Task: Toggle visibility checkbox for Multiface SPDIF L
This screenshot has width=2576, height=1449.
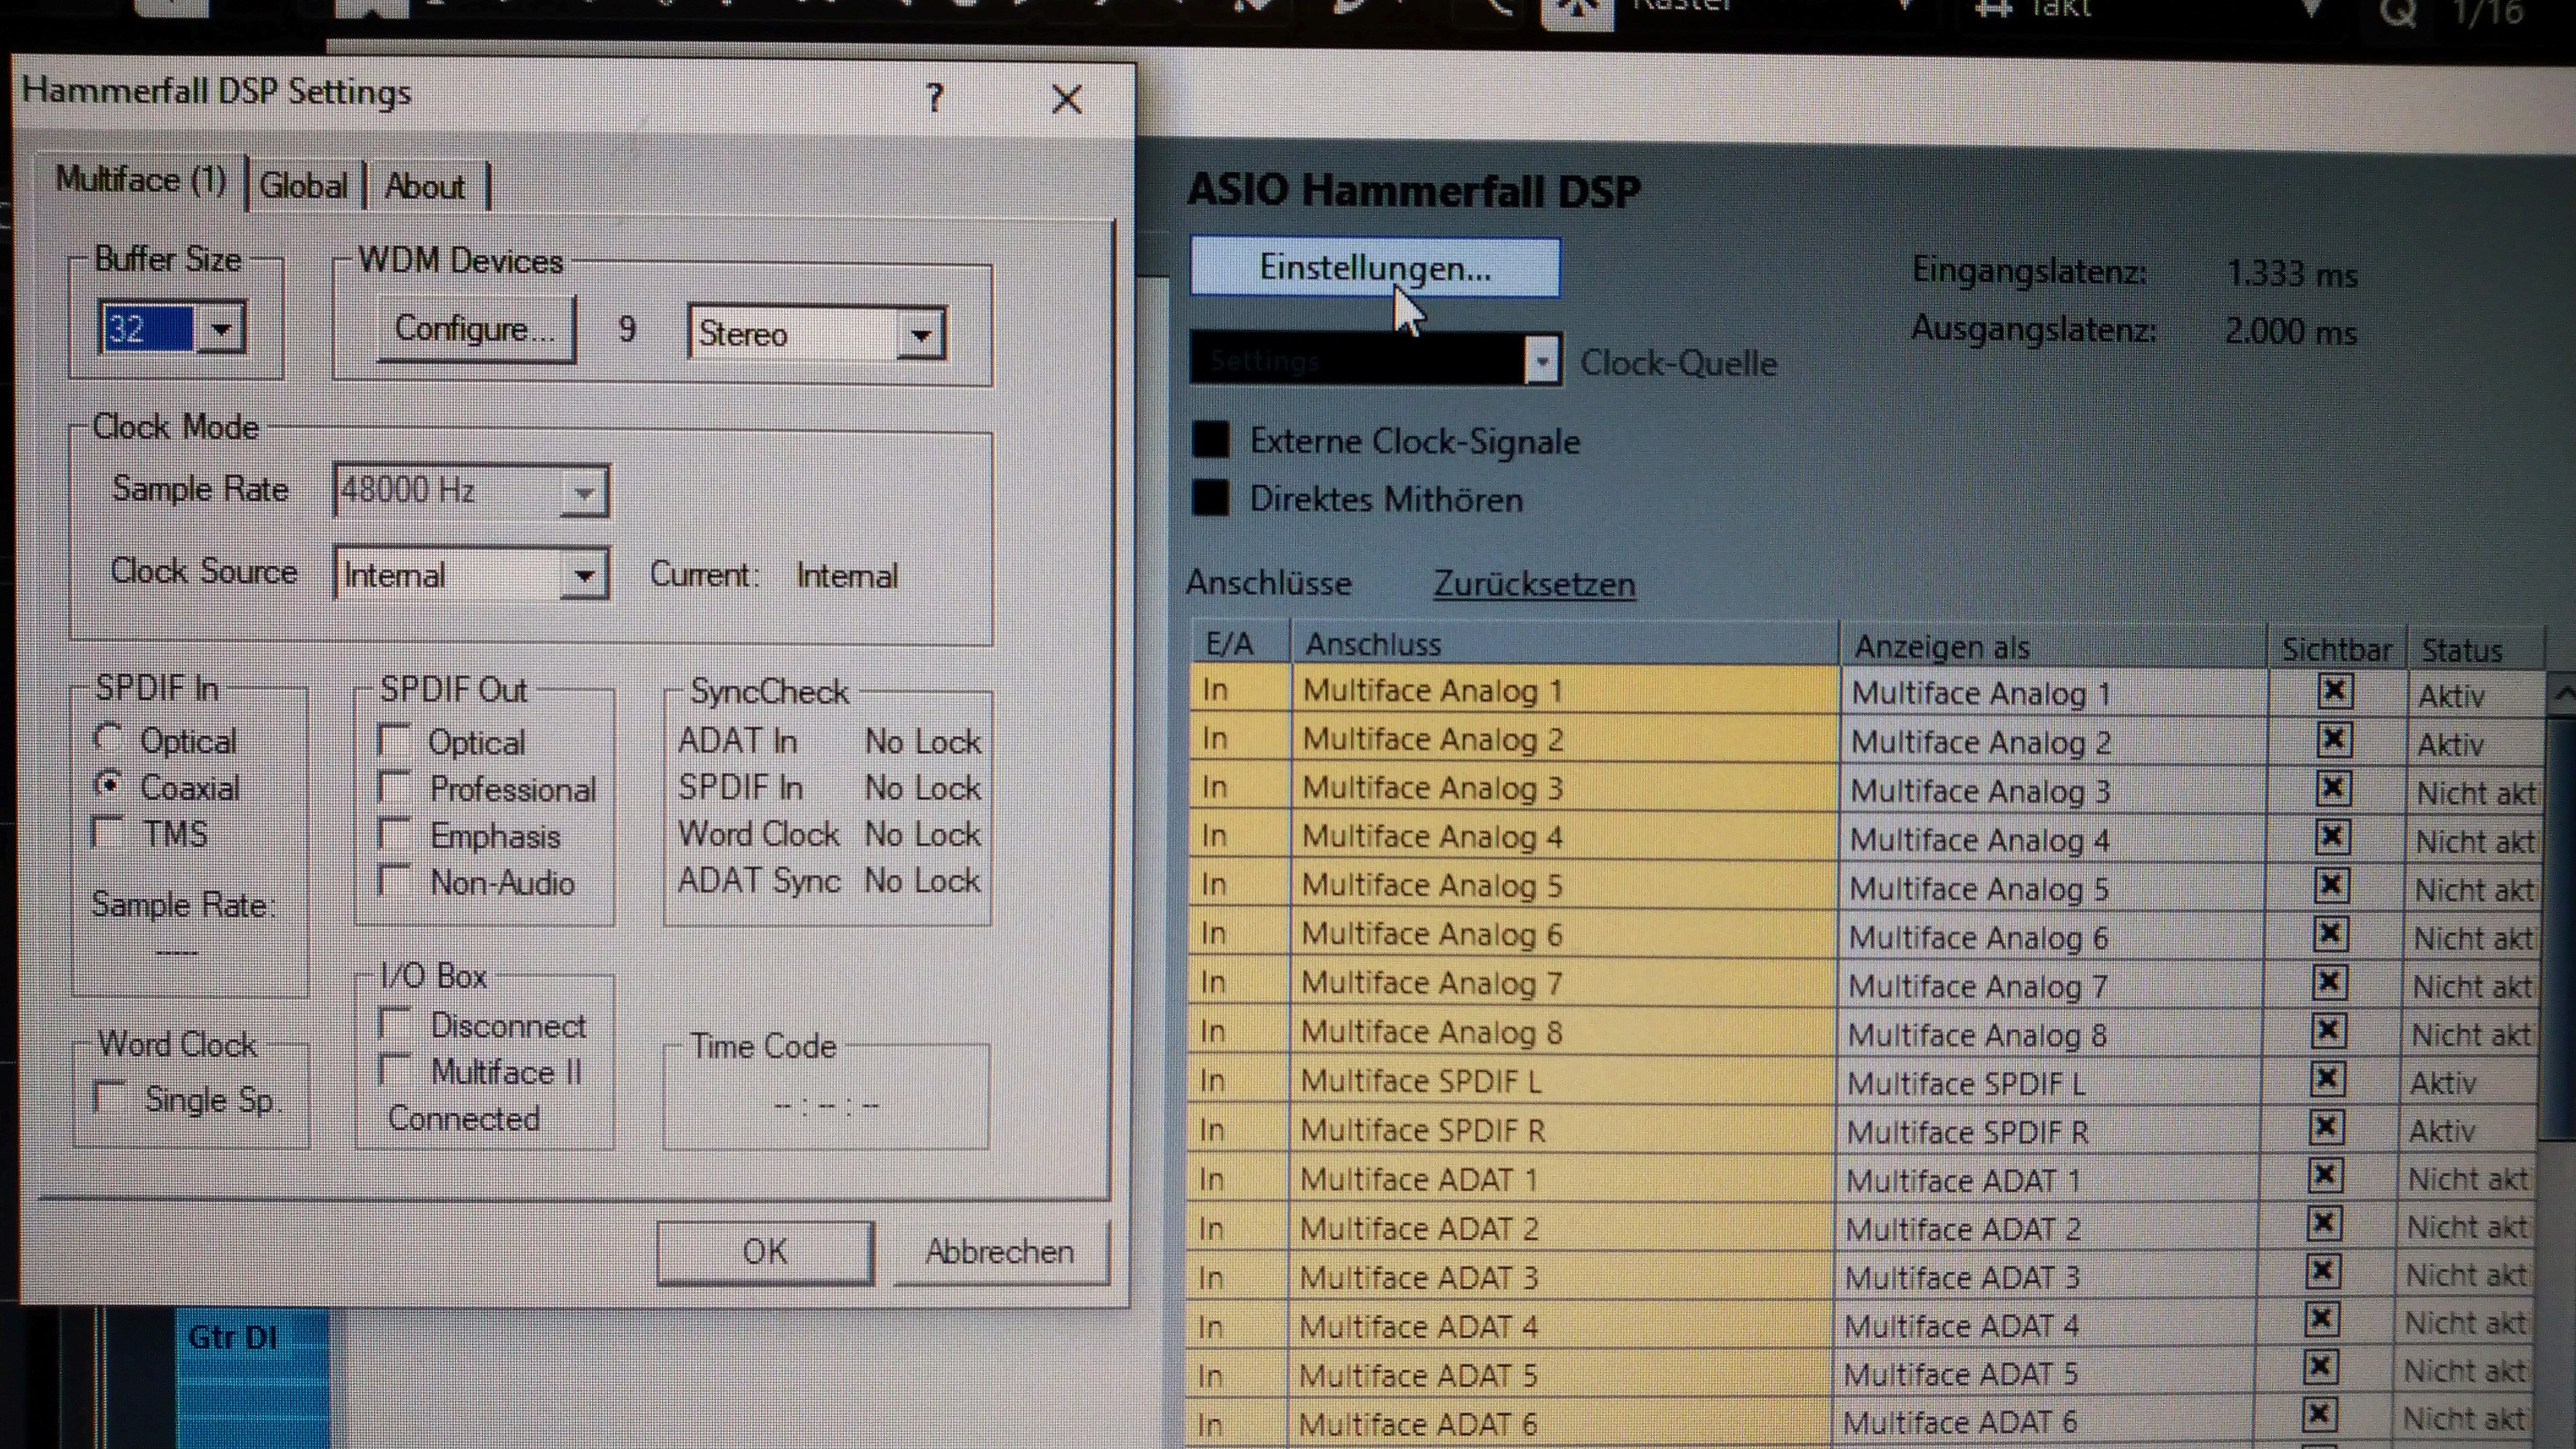Action: click(2327, 1079)
